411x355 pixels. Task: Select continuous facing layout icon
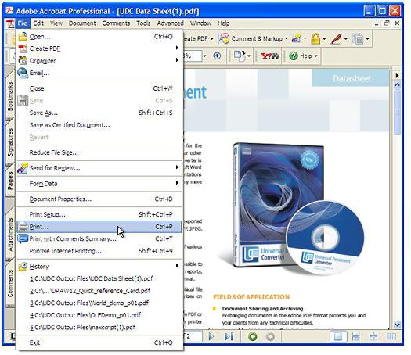(x=373, y=336)
